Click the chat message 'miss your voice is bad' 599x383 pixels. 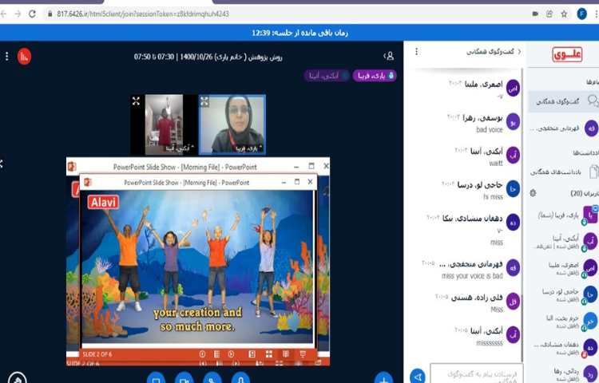(x=472, y=276)
